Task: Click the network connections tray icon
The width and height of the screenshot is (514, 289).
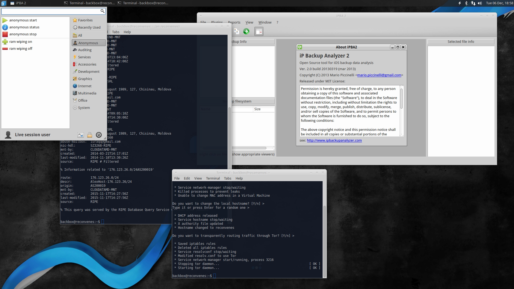Action: coord(473,3)
